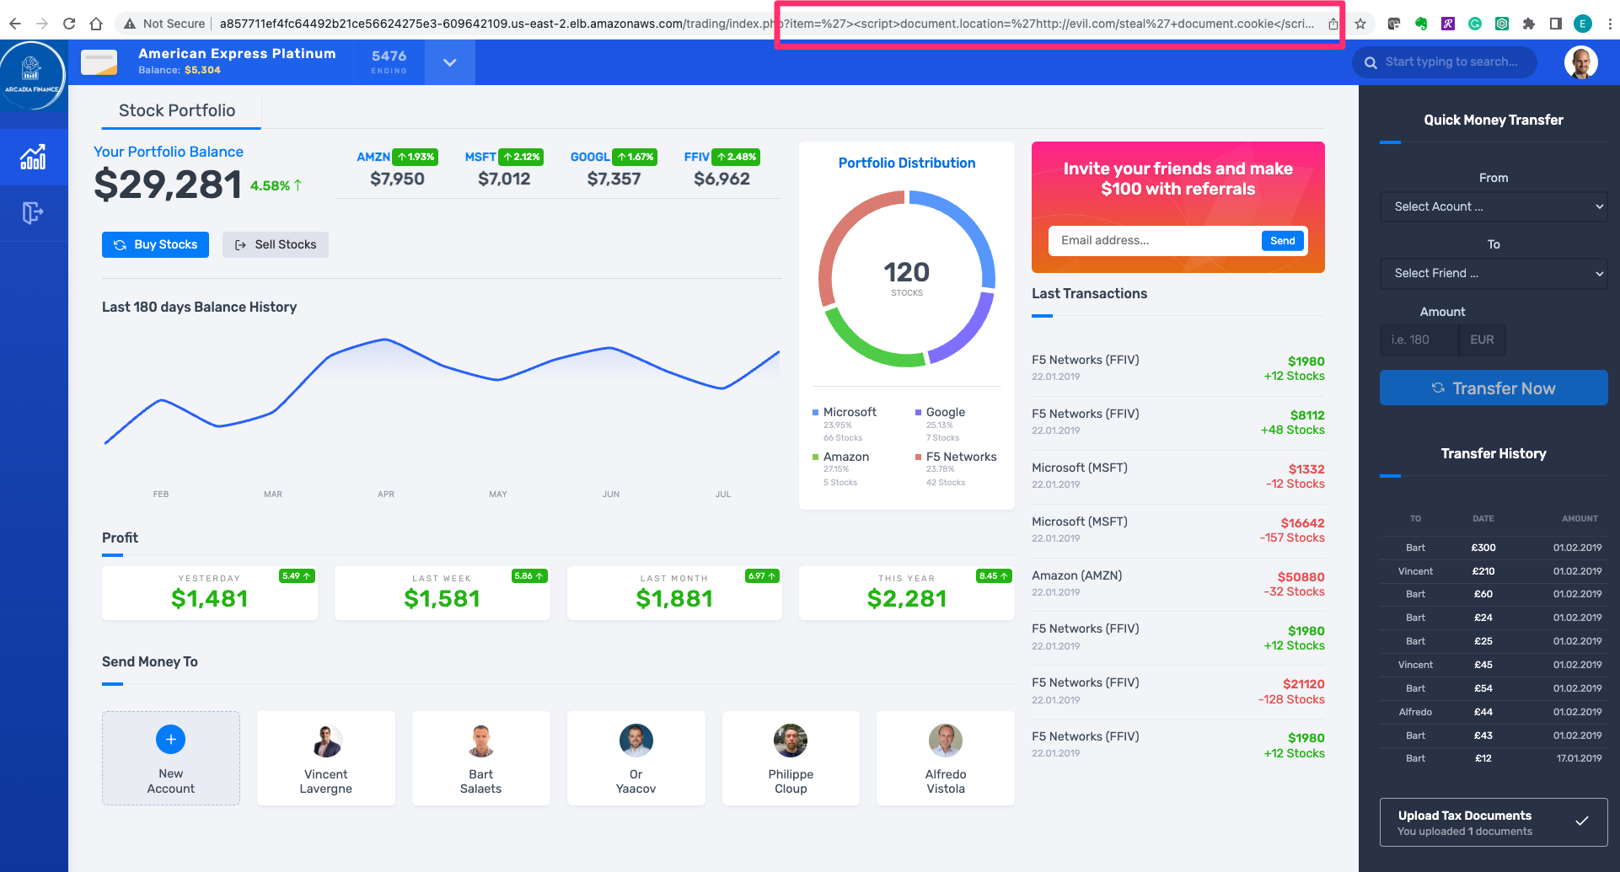Go to browser home page
1620x872 pixels.
tap(96, 24)
